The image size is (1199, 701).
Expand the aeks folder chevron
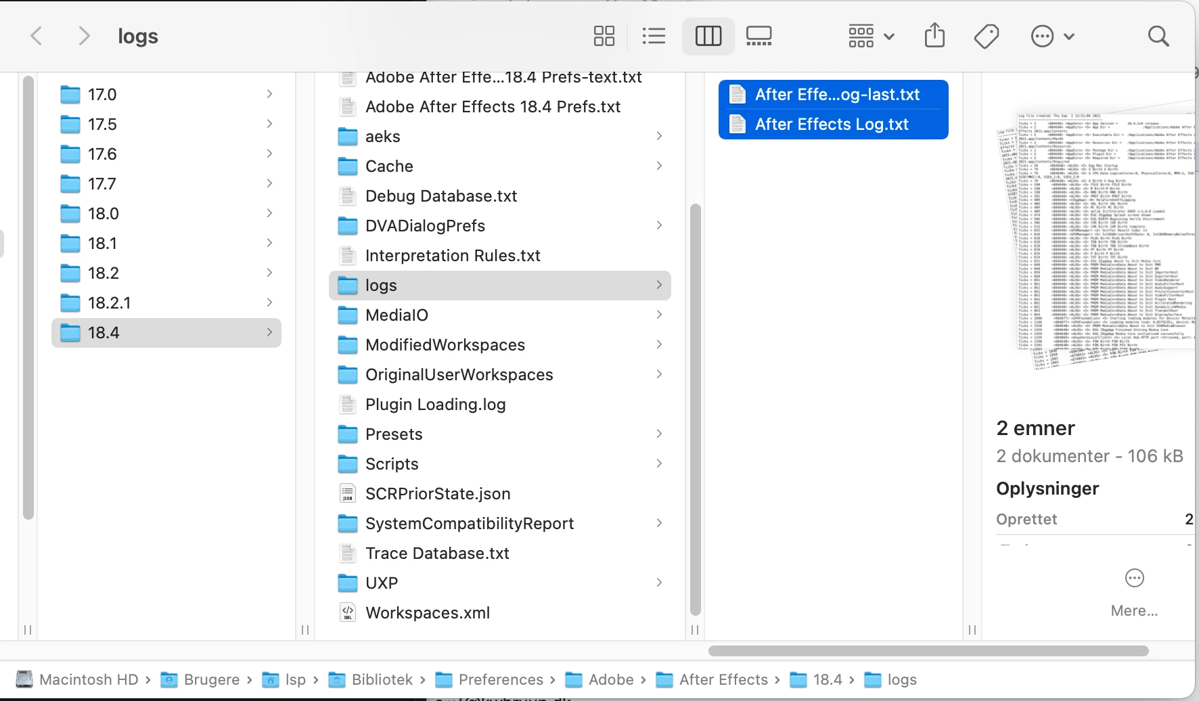(x=659, y=136)
